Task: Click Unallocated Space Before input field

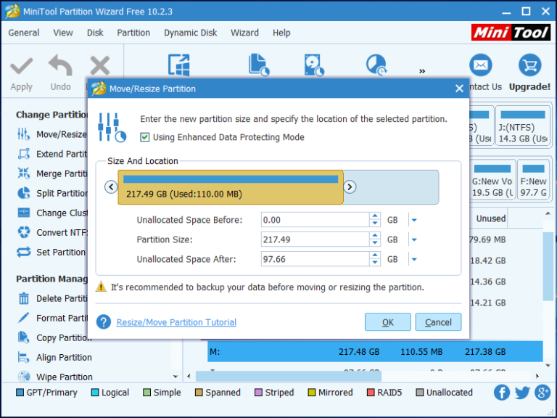Action: 315,220
